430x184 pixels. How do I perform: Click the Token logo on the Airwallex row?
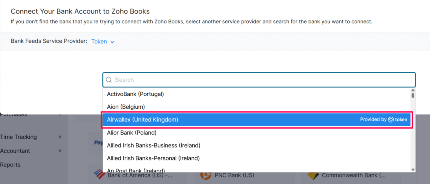[x=398, y=120]
